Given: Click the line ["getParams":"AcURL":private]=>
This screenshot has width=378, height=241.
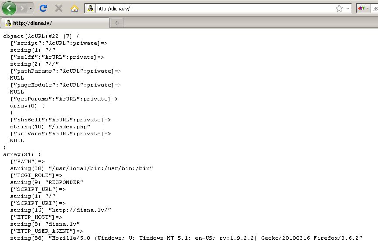Looking at the screenshot, I should (64, 99).
